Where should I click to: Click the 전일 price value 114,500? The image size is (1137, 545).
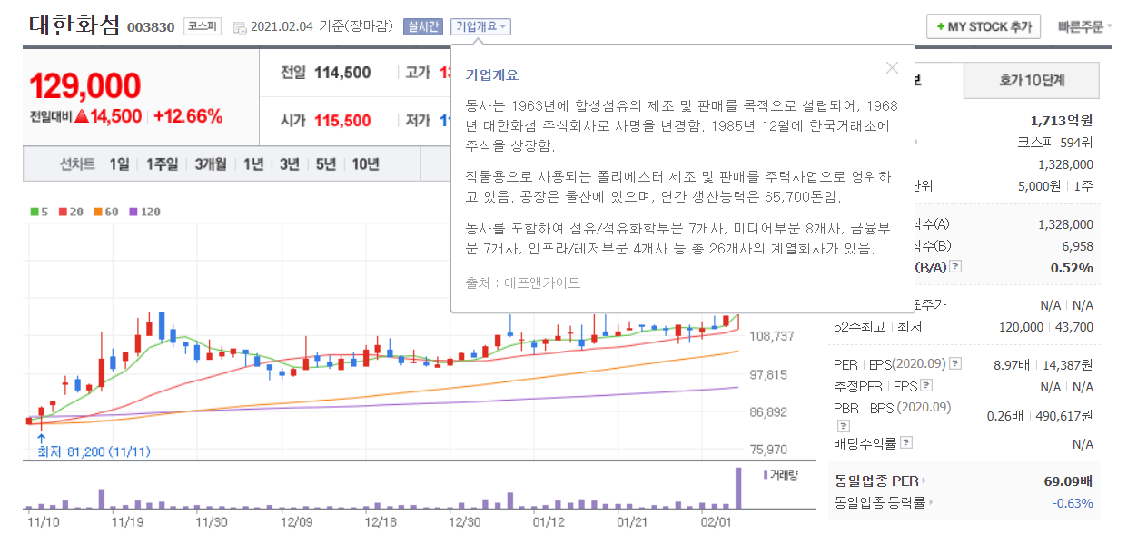[x=342, y=73]
